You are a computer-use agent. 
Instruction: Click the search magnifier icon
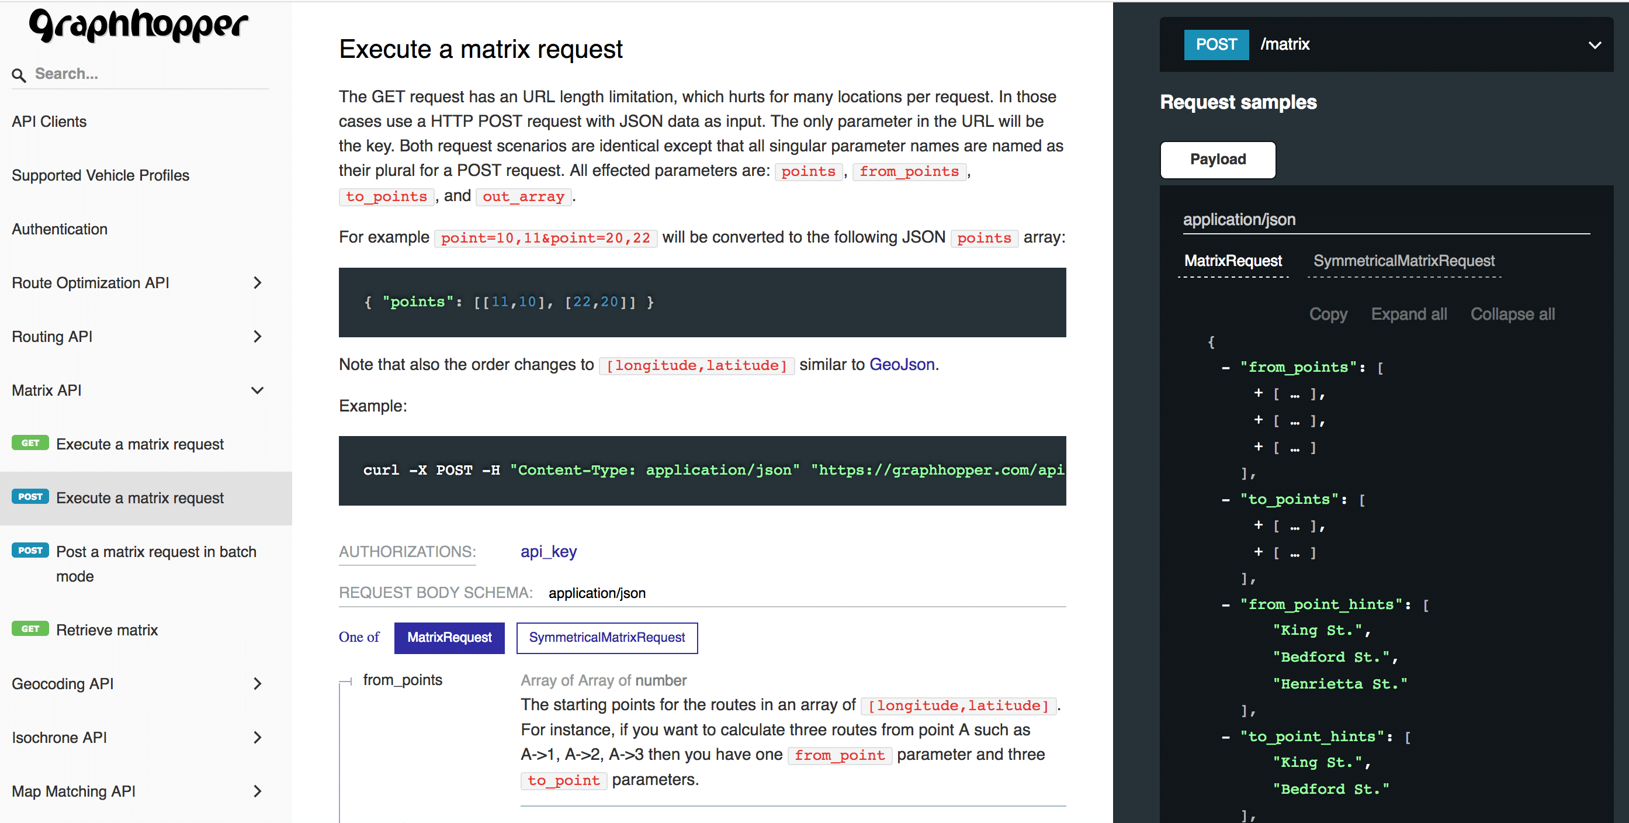(19, 75)
